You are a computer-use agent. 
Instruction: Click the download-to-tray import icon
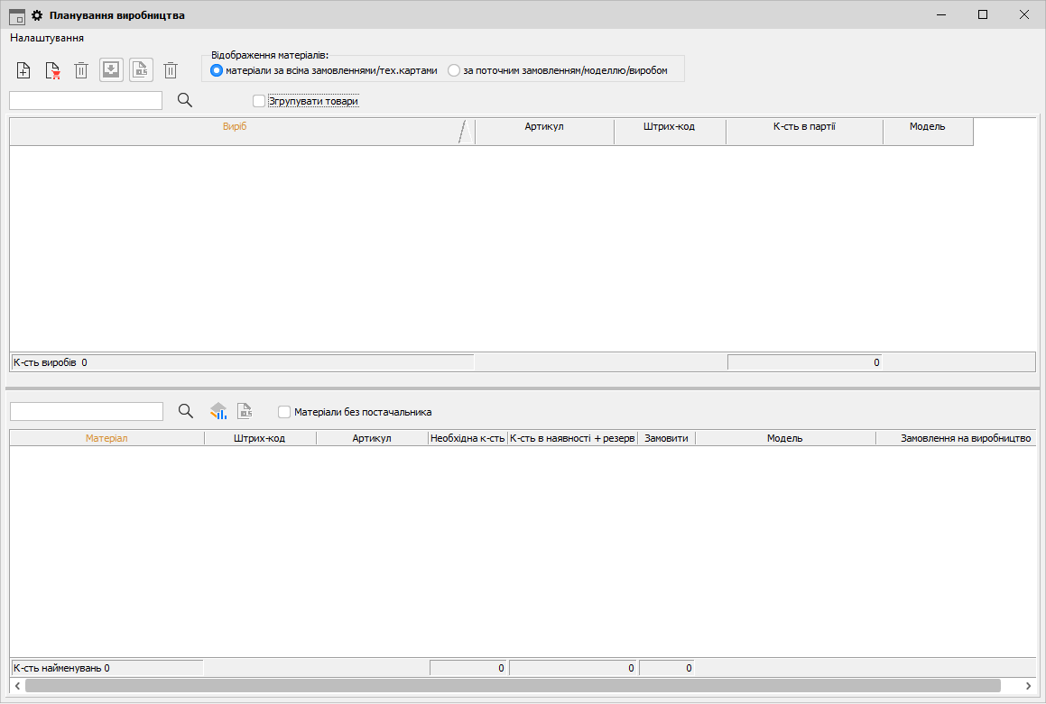(x=111, y=70)
